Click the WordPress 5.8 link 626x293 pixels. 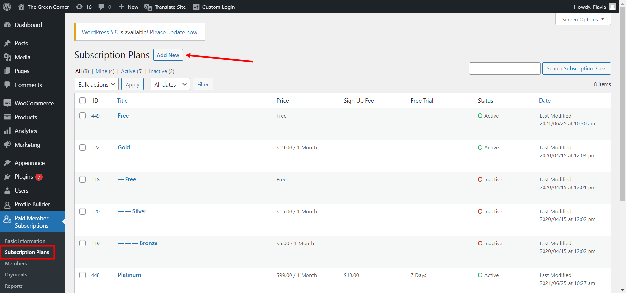(x=100, y=32)
